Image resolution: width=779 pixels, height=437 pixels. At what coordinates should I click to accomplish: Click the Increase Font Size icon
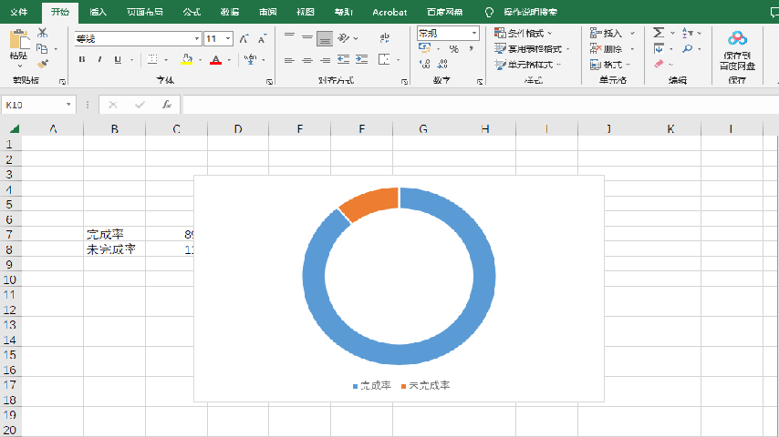coord(244,39)
